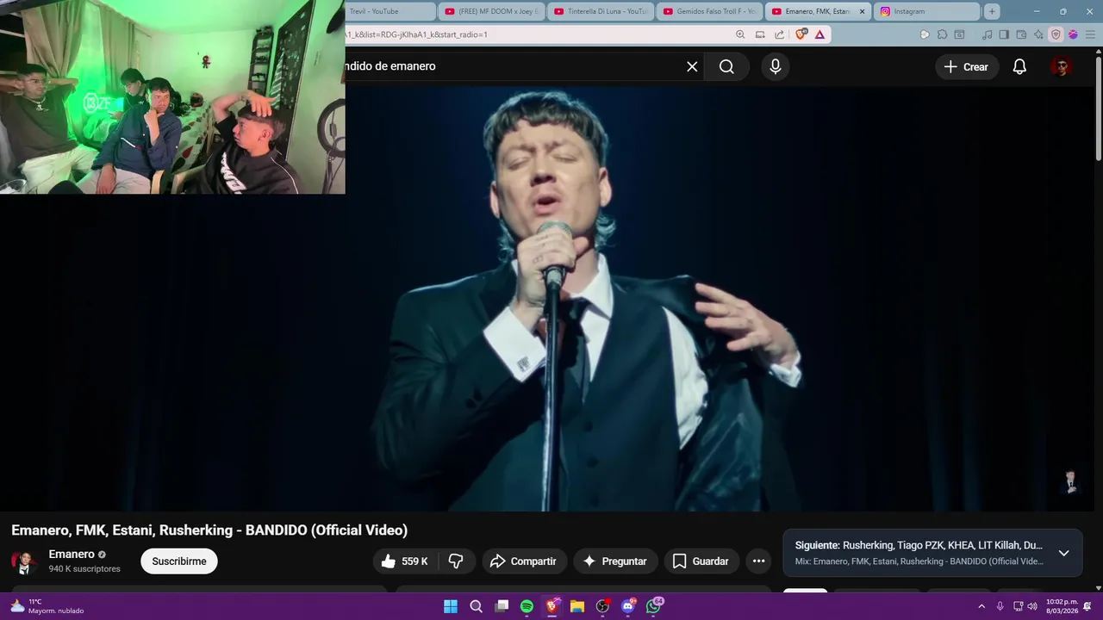Open the weather widget showing 11°C
Viewport: 1103px width, 620px height.
click(x=47, y=606)
